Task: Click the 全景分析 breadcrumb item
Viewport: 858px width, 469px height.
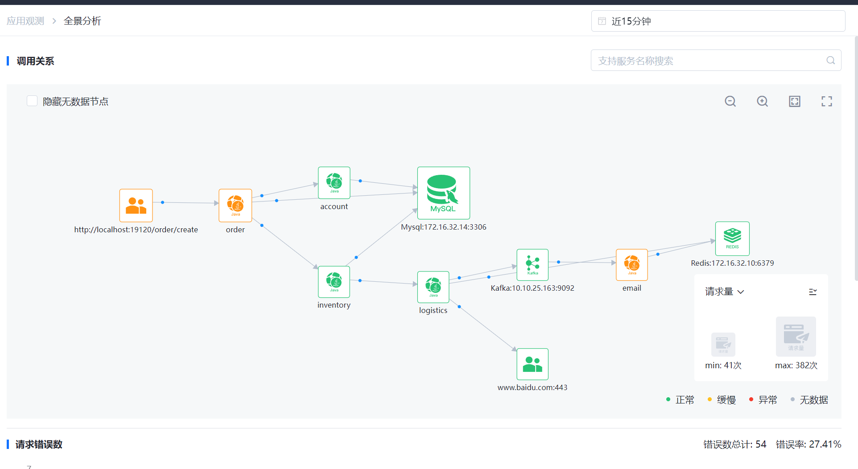Action: tap(82, 21)
